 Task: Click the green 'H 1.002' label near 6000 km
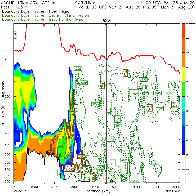coord(135,179)
